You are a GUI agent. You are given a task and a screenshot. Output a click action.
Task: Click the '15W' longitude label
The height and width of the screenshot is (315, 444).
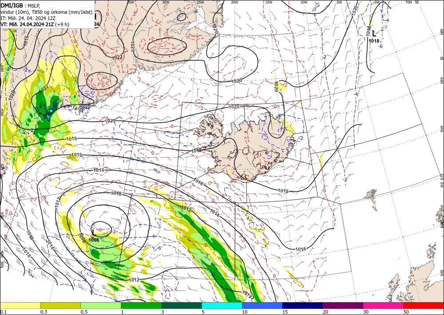(269, 2)
